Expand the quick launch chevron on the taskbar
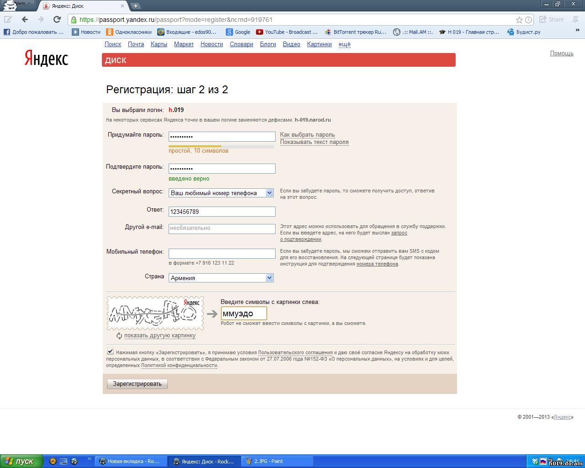This screenshot has height=468, width=585. tap(89, 459)
